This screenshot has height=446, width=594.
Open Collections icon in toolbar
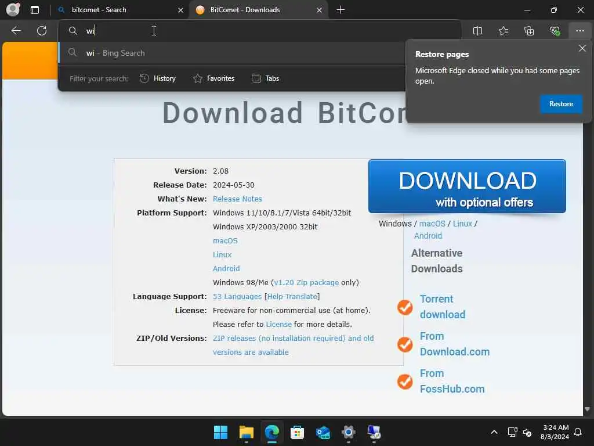[529, 31]
